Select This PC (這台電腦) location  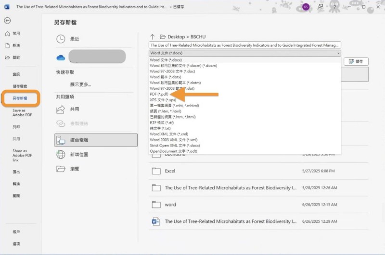[96, 140]
